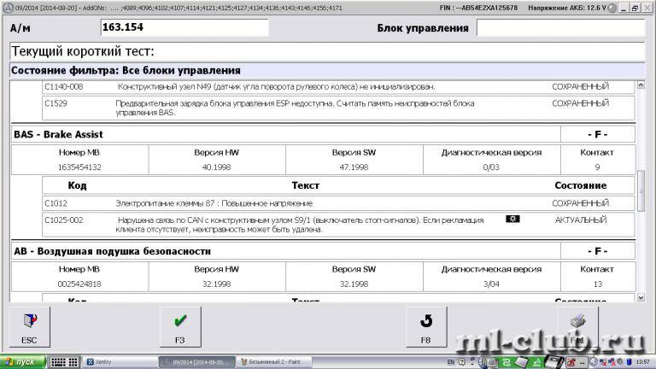Open the Windows Start (пуск) button

pos(20,361)
